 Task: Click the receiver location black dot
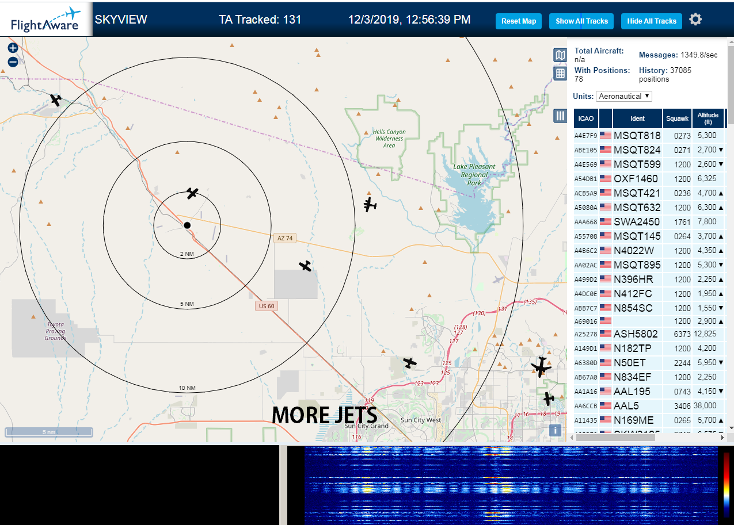(x=187, y=225)
